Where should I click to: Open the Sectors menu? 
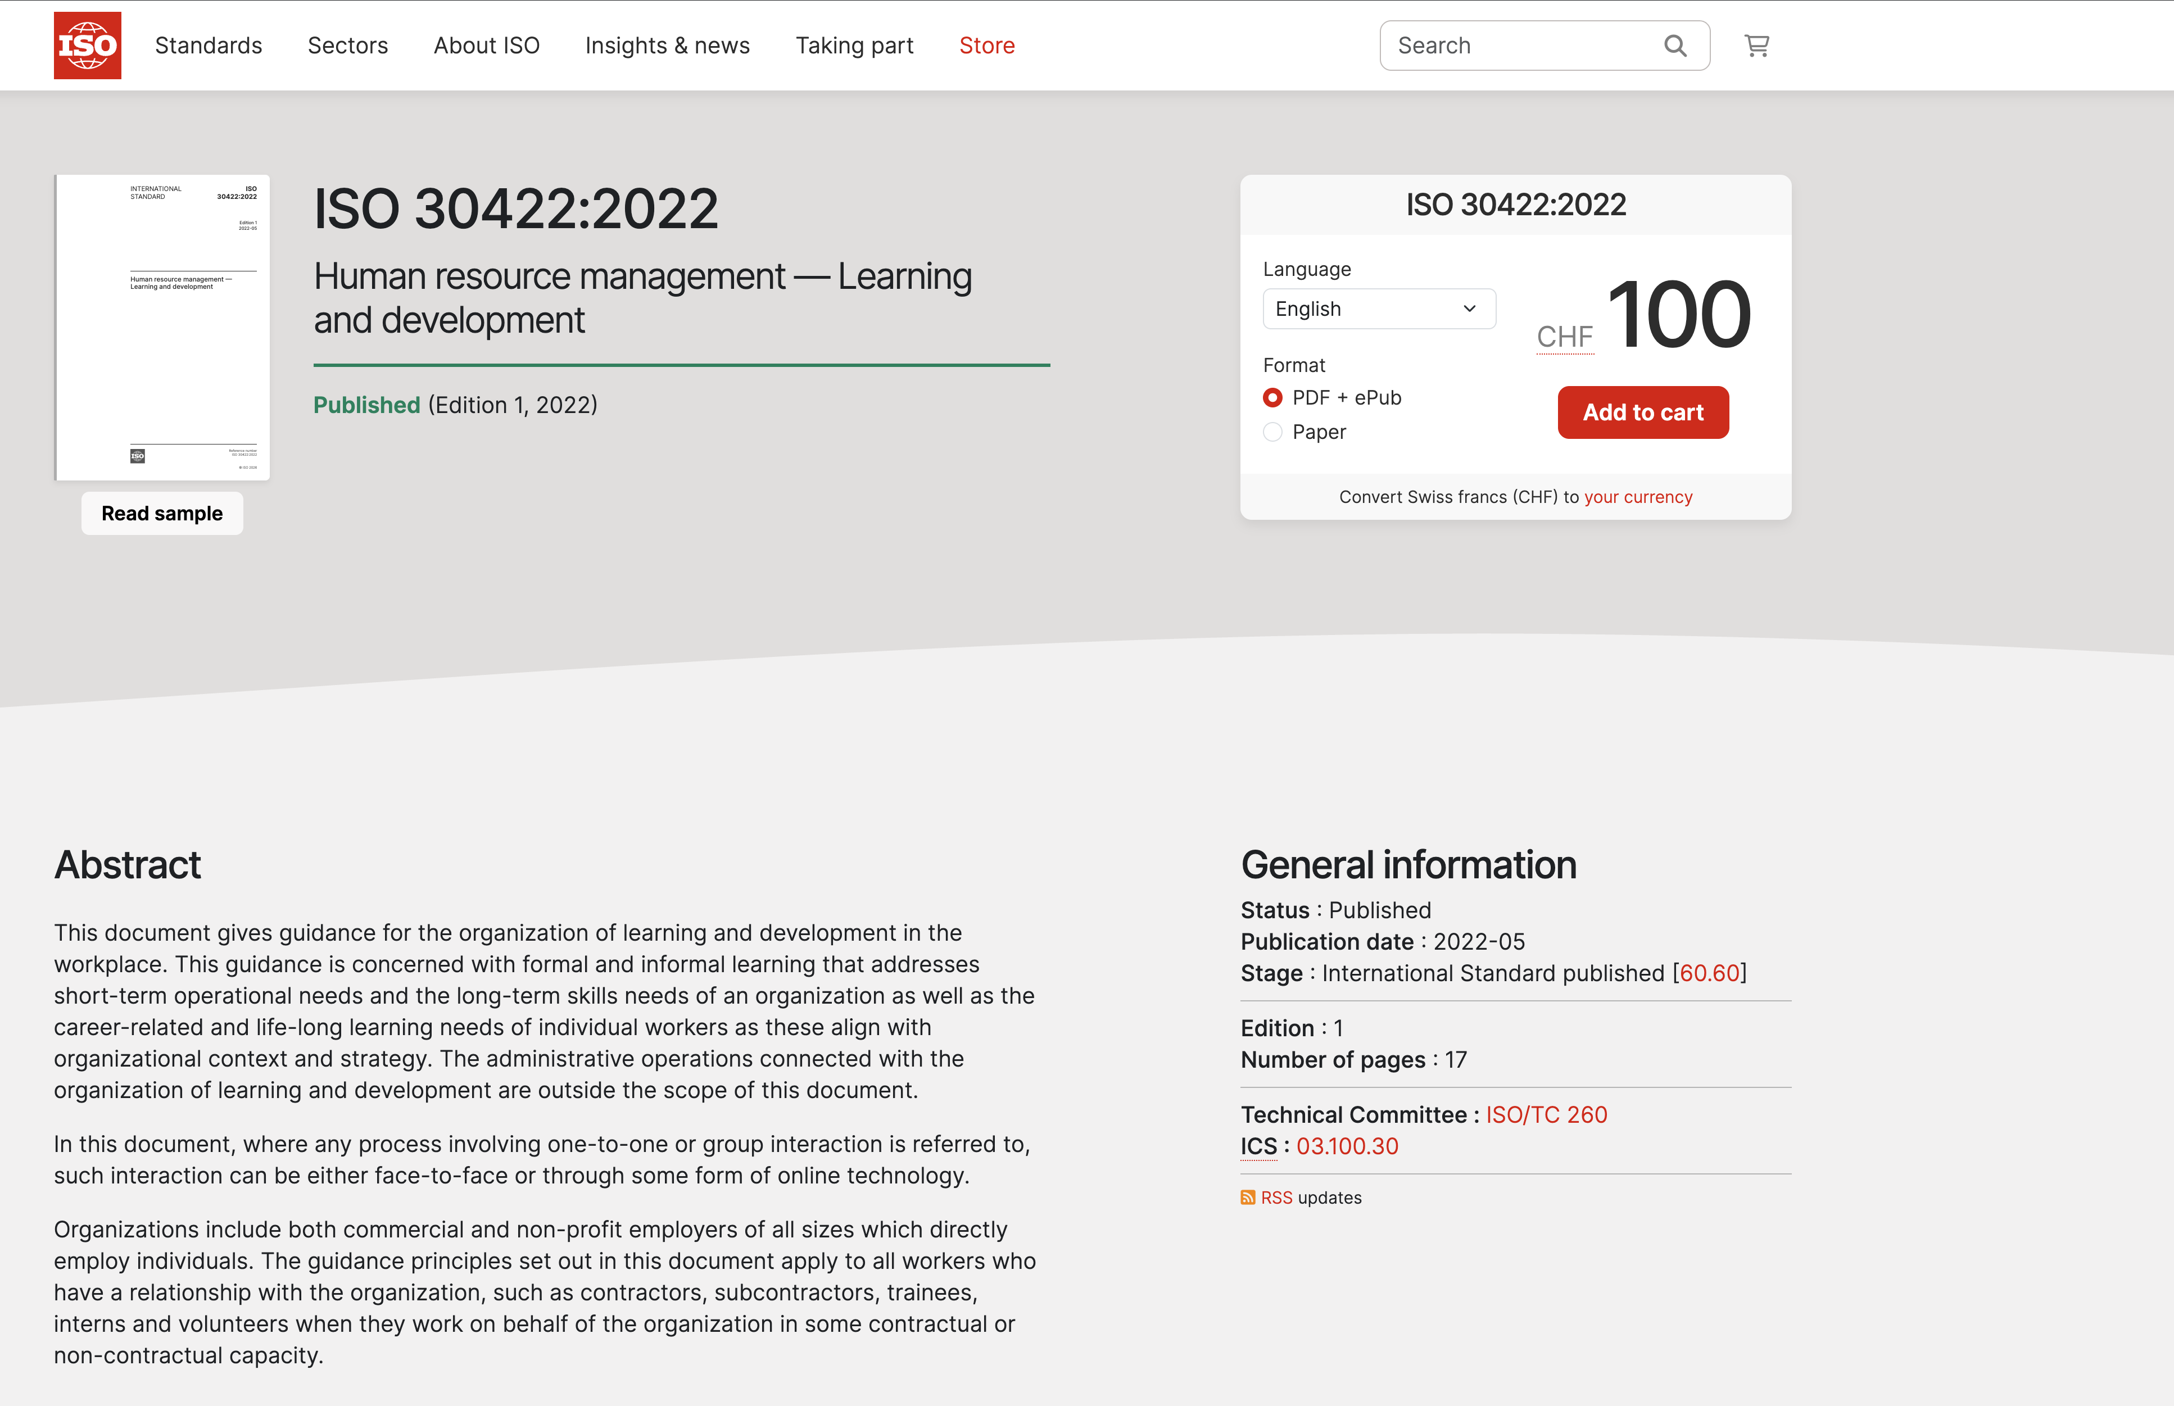pyautogui.click(x=348, y=46)
